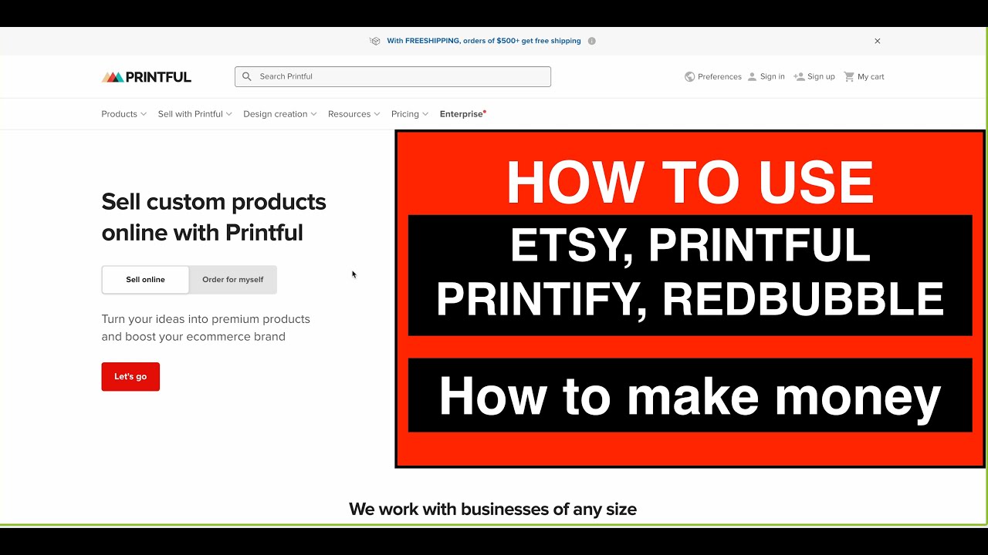This screenshot has height=555, width=988.
Task: Switch to Order for myself
Action: tap(233, 280)
